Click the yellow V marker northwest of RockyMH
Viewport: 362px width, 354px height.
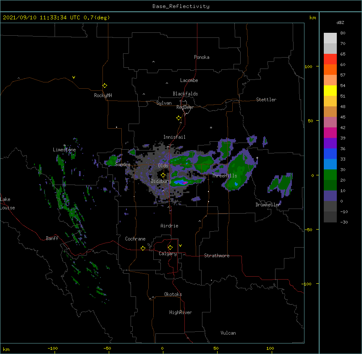tap(73, 77)
